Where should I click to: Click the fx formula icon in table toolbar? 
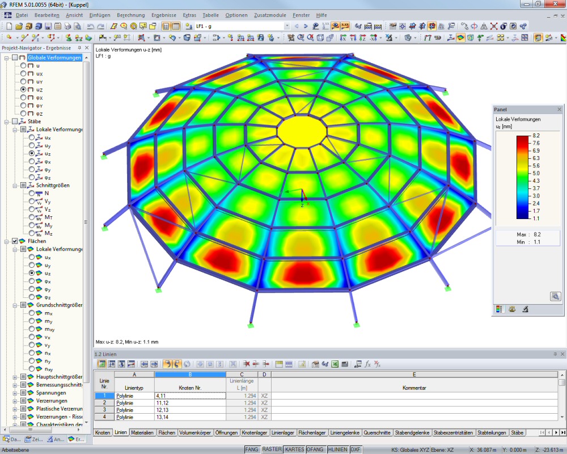pyautogui.click(x=367, y=364)
